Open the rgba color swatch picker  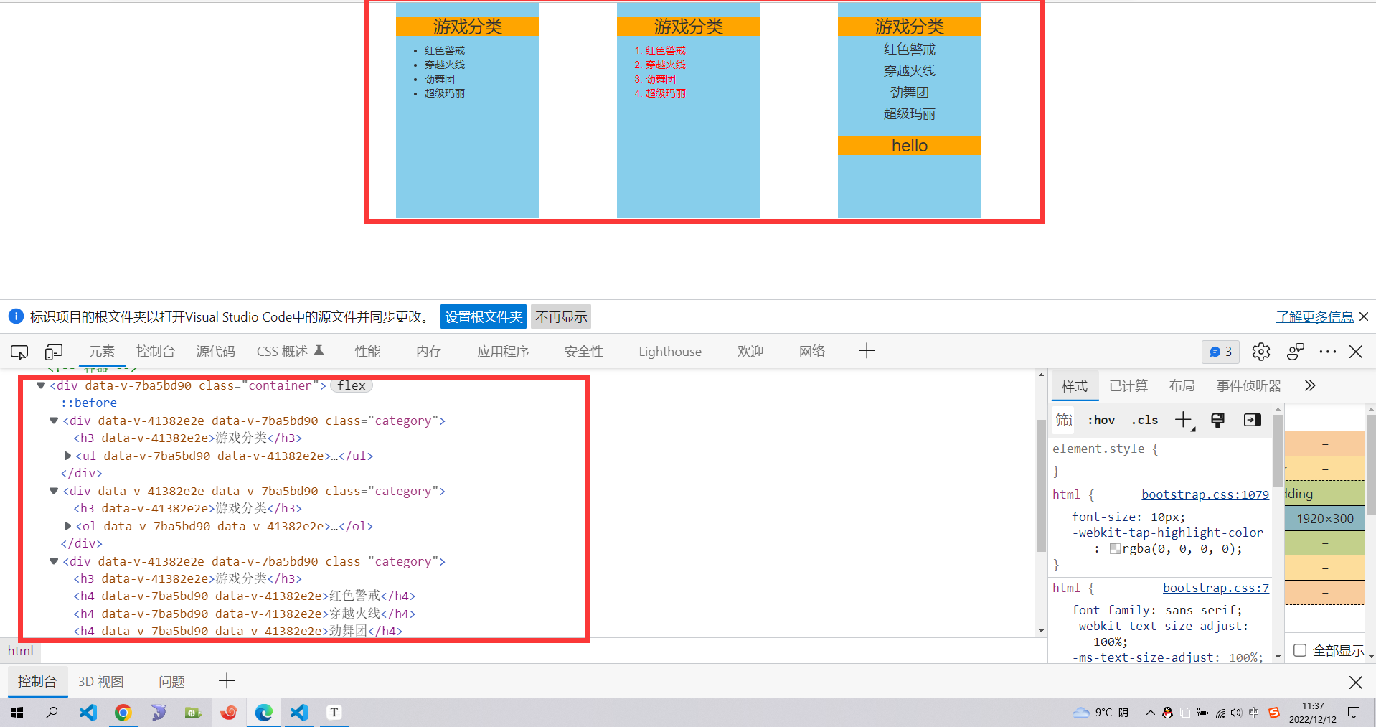pos(1115,549)
